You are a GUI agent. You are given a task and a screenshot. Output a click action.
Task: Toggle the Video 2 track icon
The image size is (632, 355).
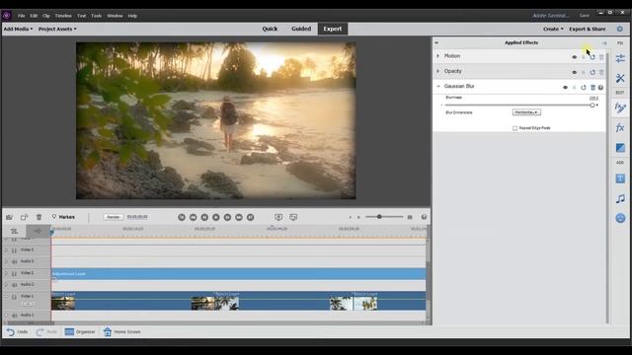click(x=14, y=273)
